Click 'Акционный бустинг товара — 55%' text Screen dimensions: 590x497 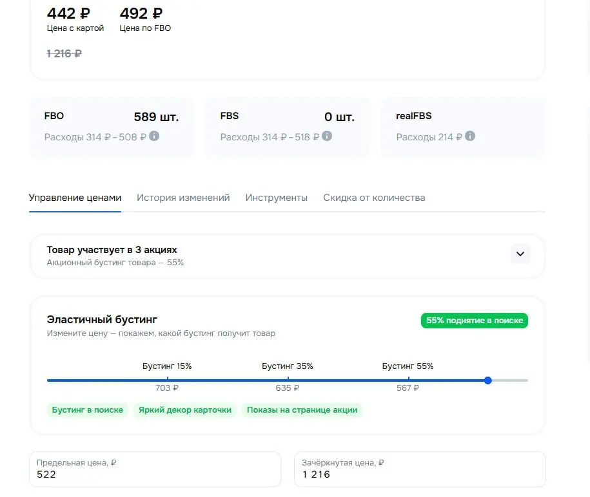tap(115, 263)
